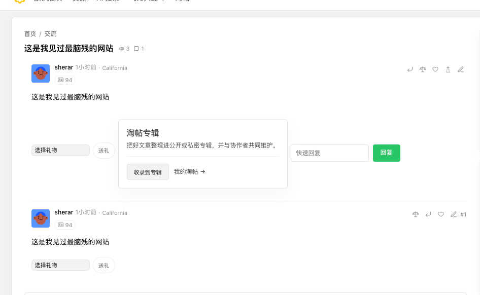The height and width of the screenshot is (295, 480).
Task: Click the comment count bubble icon
Action: pyautogui.click(x=136, y=49)
